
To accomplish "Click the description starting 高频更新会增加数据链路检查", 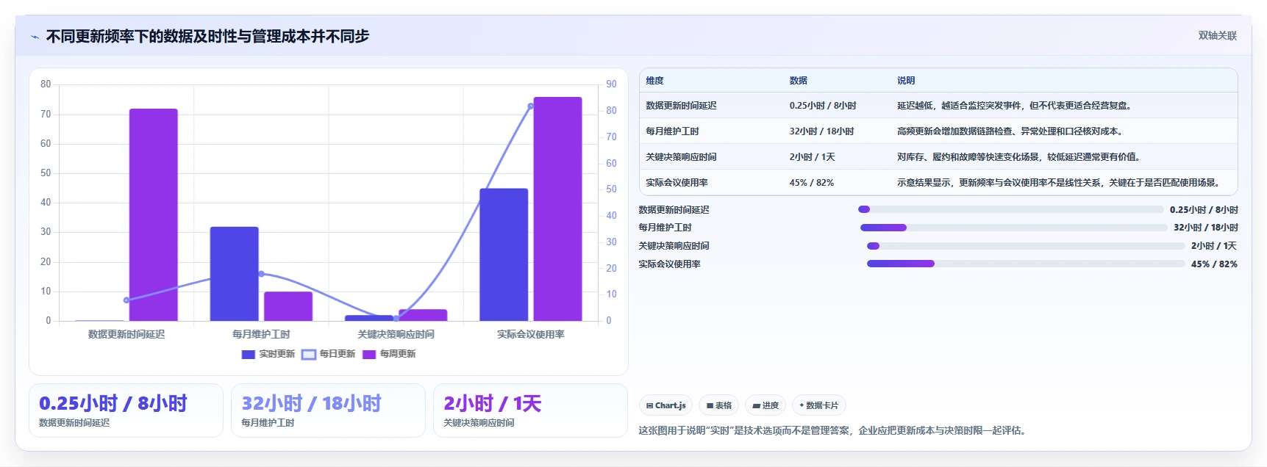I will (x=1011, y=131).
